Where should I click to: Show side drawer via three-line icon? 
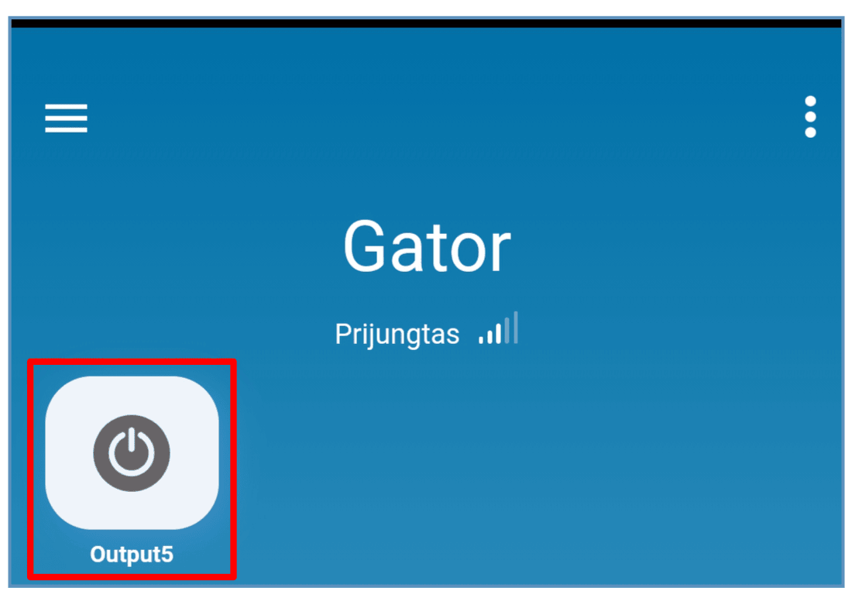[x=66, y=118]
